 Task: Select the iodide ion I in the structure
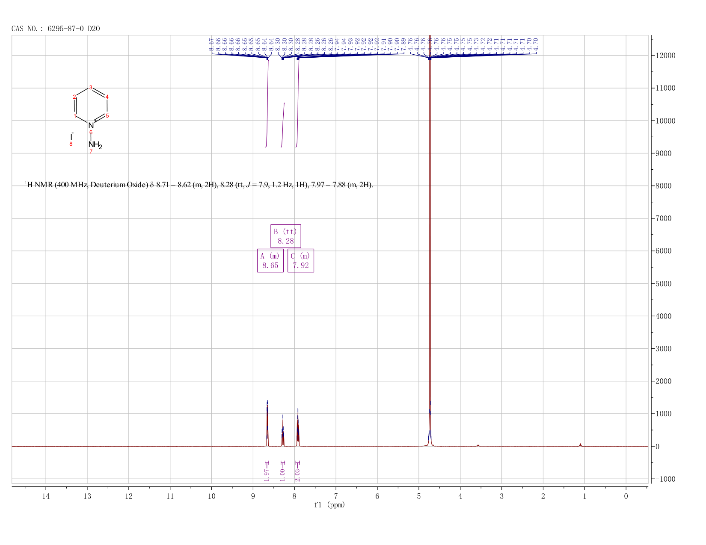[71, 136]
